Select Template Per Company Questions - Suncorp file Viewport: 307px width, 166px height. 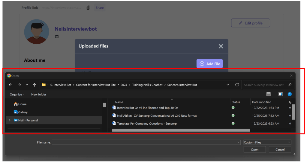pos(147,124)
